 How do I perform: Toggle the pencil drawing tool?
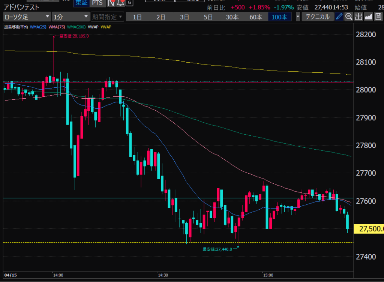coord(339,16)
